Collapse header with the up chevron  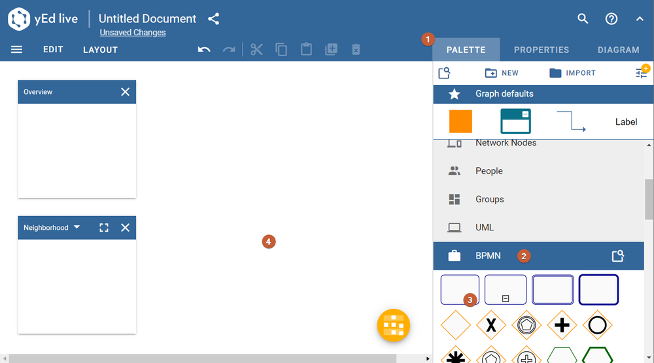click(640, 19)
